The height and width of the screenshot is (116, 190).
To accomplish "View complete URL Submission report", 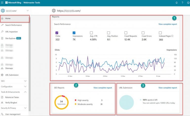I will pos(168,88).
